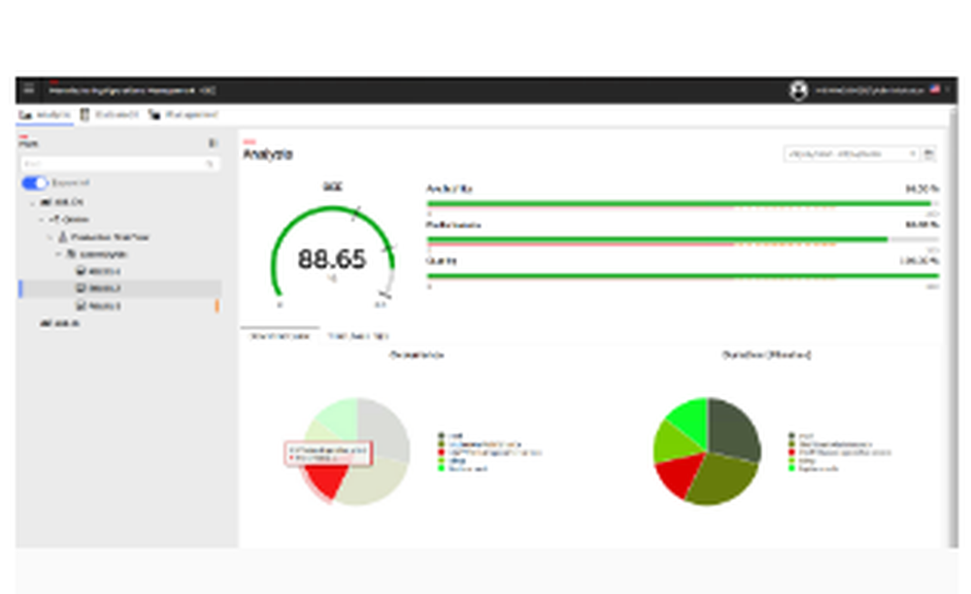Click the 88.65 OEE gauge value
The height and width of the screenshot is (594, 971).
click(332, 258)
